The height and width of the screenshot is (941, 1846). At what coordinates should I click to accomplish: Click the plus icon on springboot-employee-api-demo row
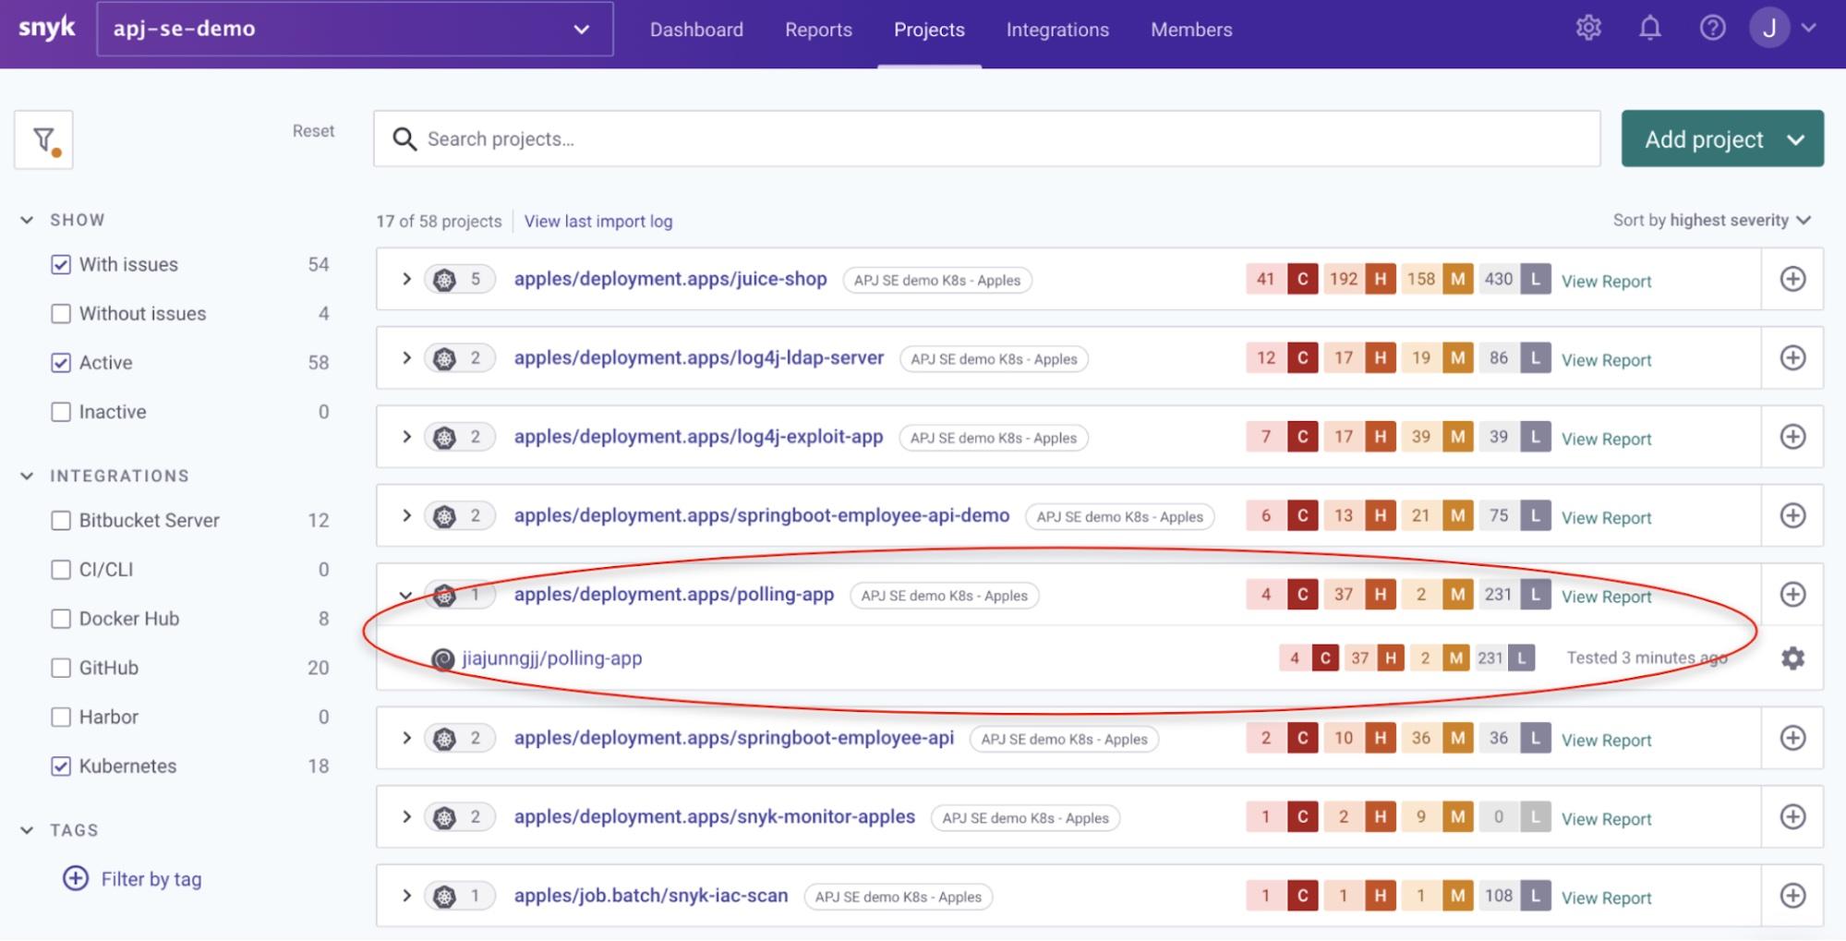tap(1792, 515)
